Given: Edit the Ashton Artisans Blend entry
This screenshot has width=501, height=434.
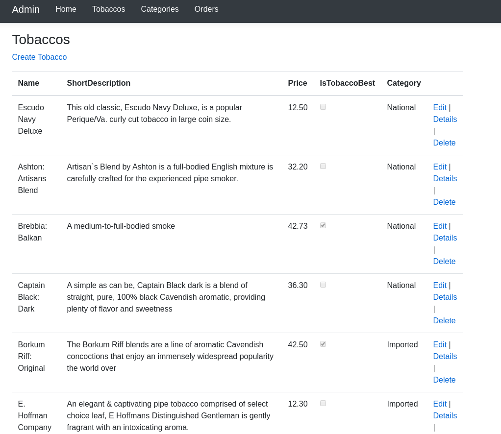Looking at the screenshot, I should click(440, 167).
